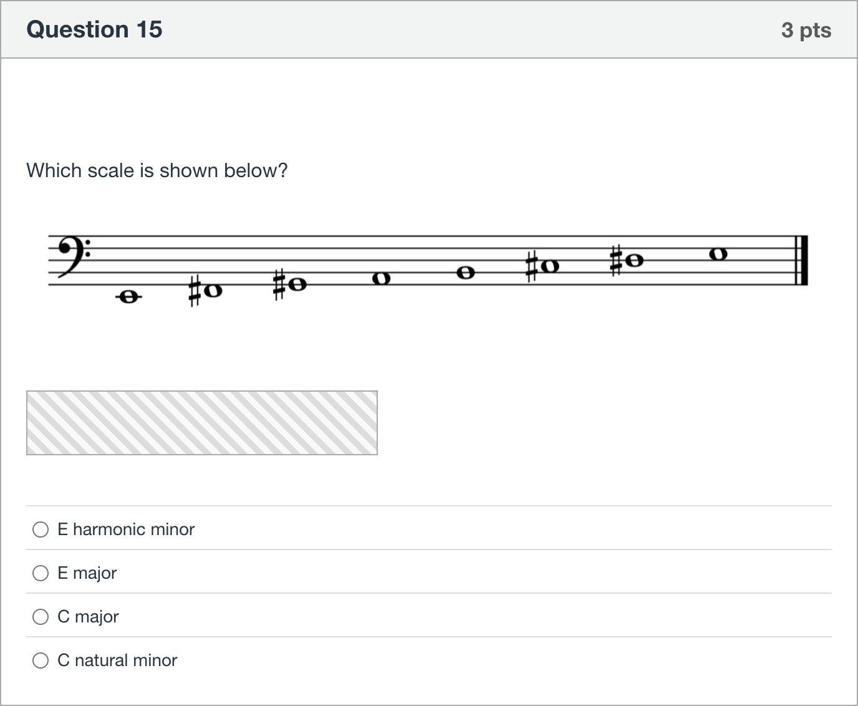
Task: Click the 3 pts score label
Action: tap(806, 30)
